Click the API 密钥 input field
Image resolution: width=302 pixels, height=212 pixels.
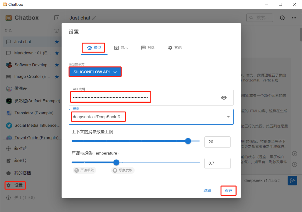[151, 98]
